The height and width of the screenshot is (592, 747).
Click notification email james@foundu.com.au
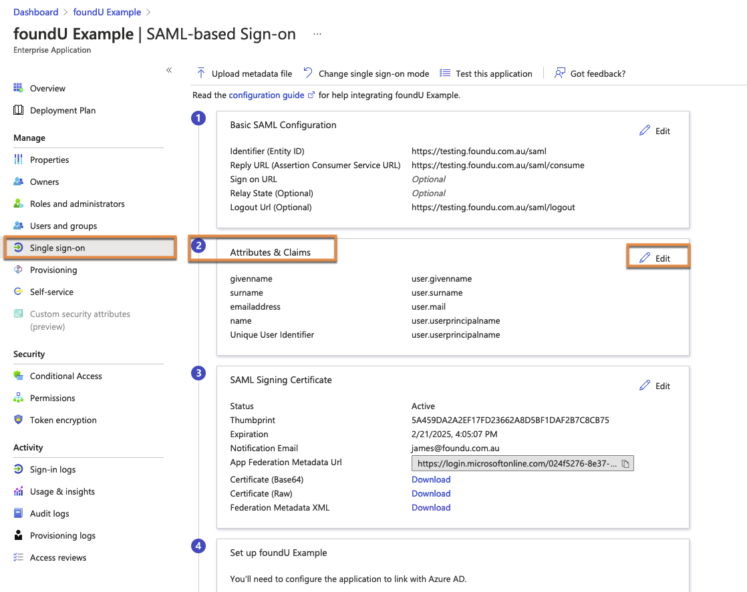pyautogui.click(x=456, y=449)
